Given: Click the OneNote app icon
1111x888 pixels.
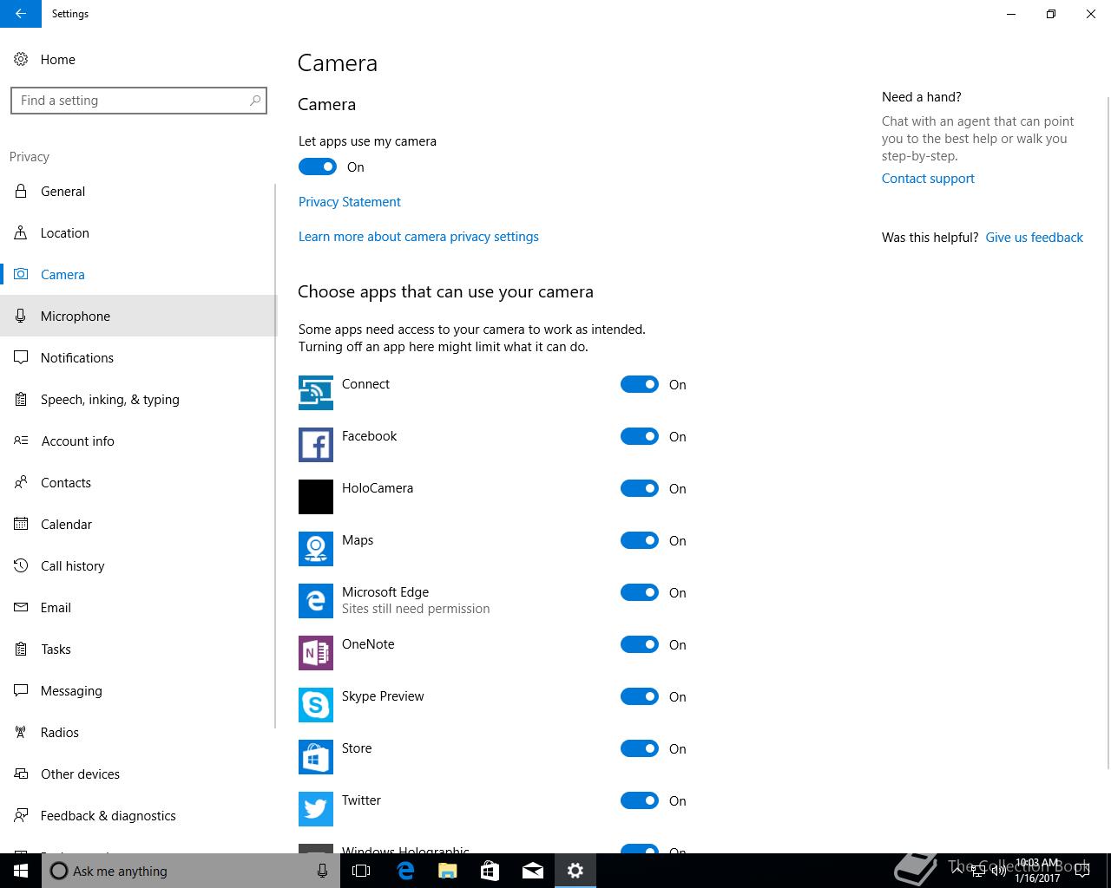Looking at the screenshot, I should [316, 653].
